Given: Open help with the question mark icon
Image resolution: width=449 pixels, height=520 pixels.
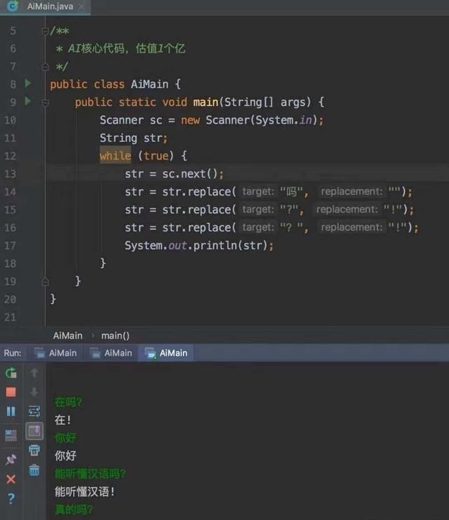Looking at the screenshot, I should tap(11, 499).
